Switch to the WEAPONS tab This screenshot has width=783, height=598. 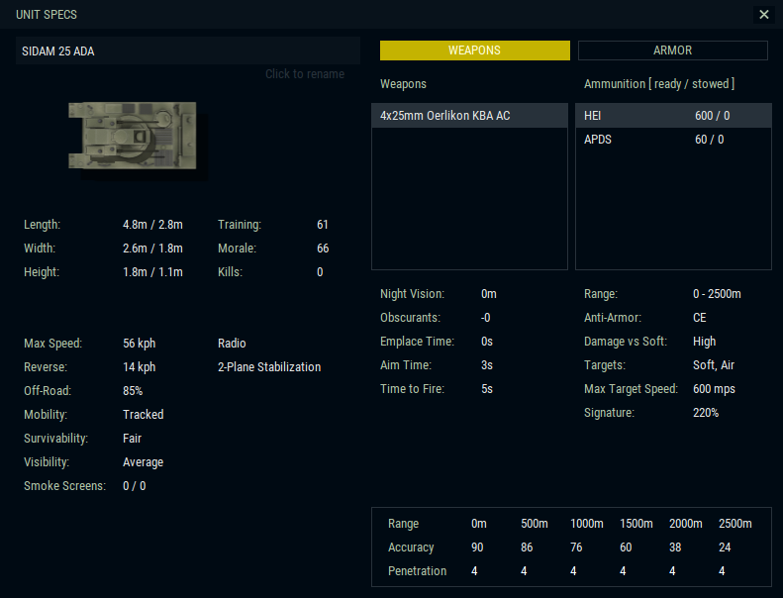[474, 50]
